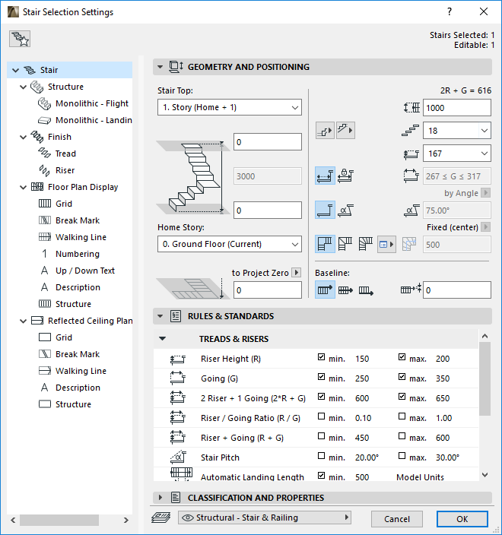The image size is (502, 535).
Task: Click the top offset field
Action: 268,142
